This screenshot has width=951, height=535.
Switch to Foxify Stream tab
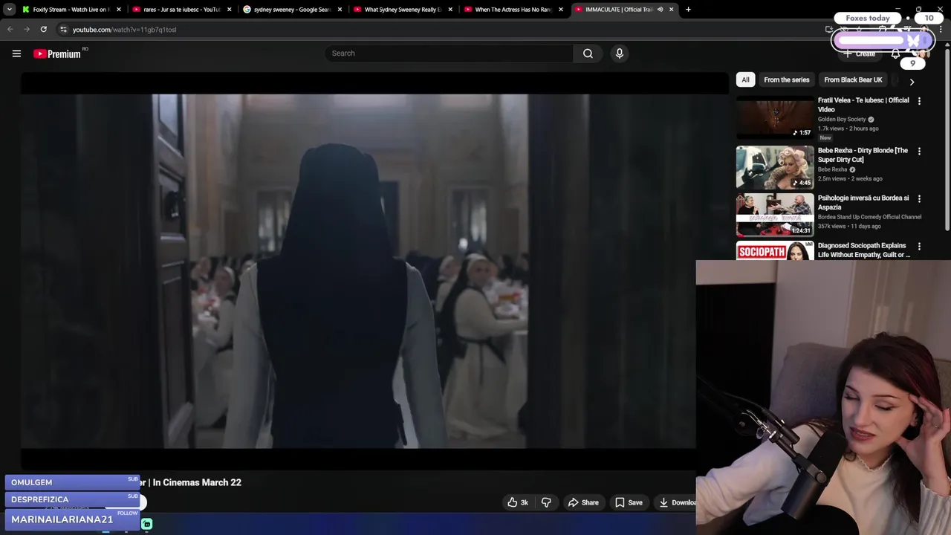tap(71, 10)
